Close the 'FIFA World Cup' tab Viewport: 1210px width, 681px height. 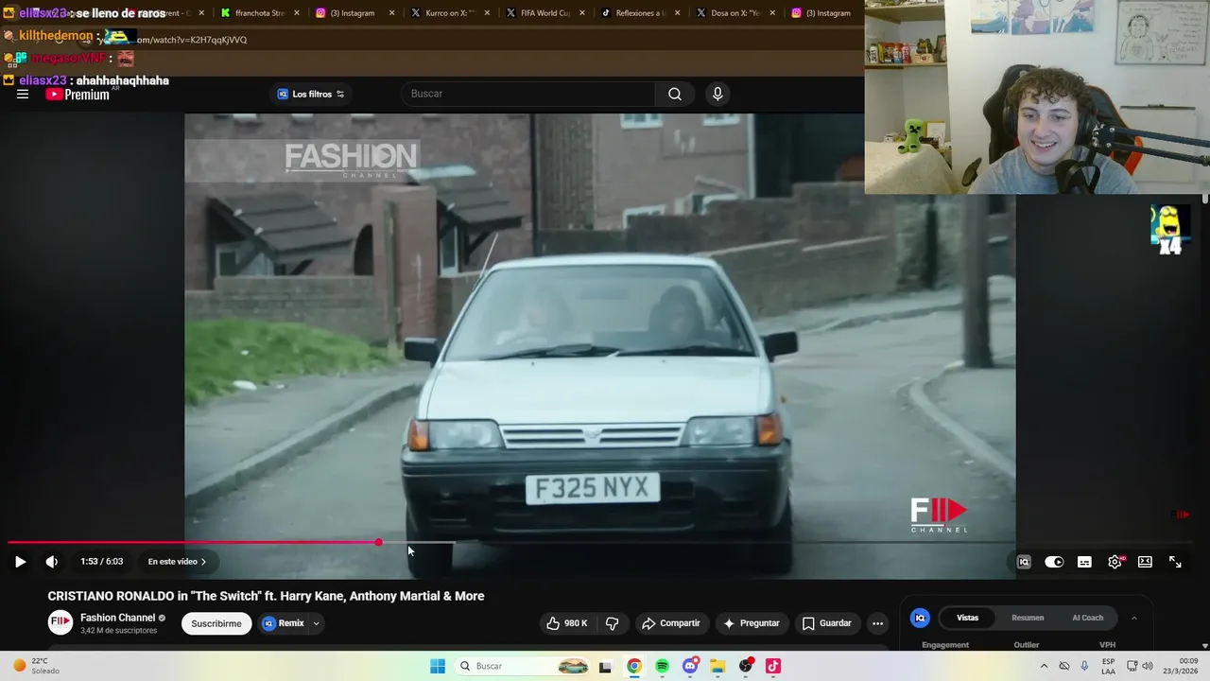582,13
